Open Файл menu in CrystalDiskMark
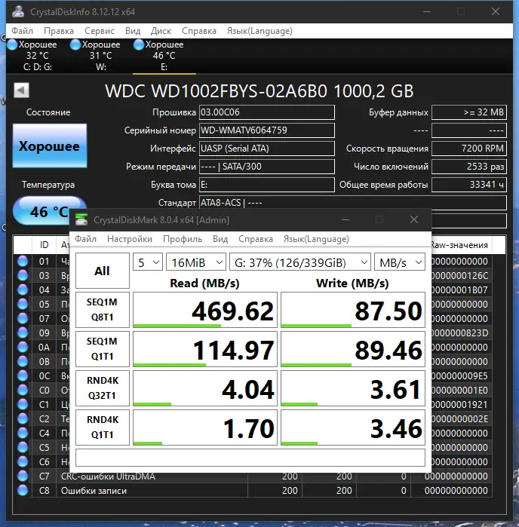 click(85, 239)
